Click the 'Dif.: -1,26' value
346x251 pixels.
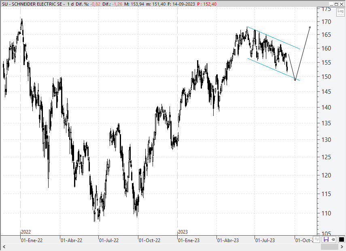tap(112, 4)
